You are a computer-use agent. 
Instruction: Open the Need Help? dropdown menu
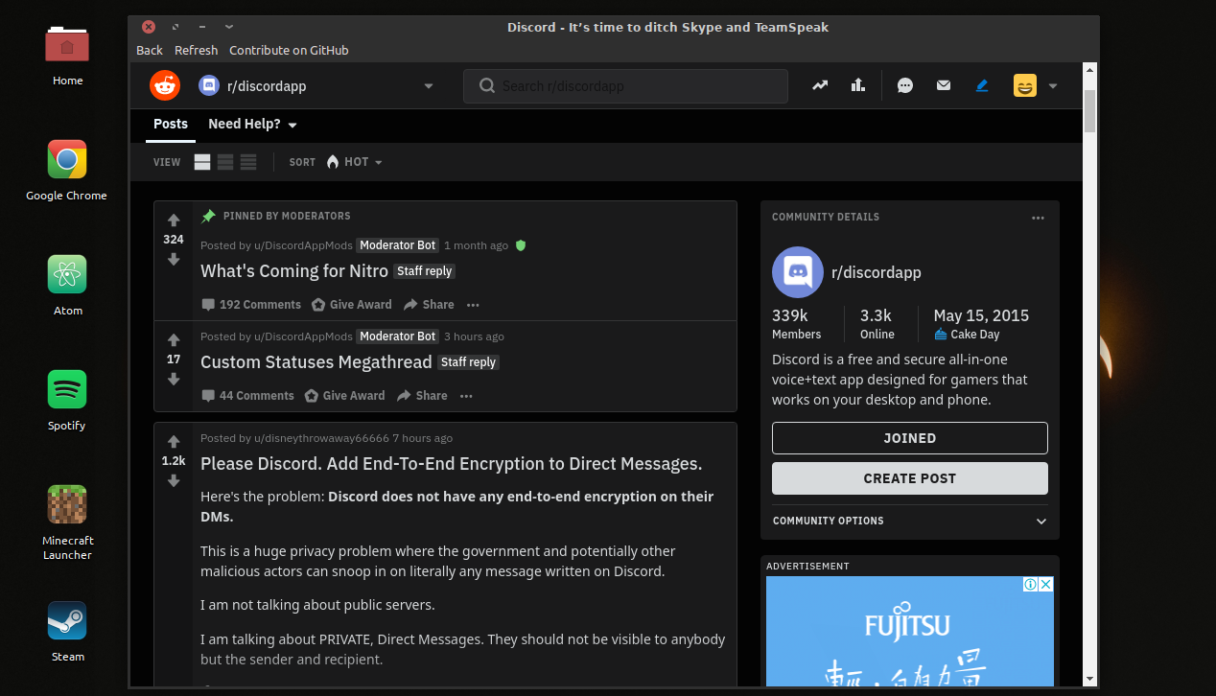pos(252,124)
